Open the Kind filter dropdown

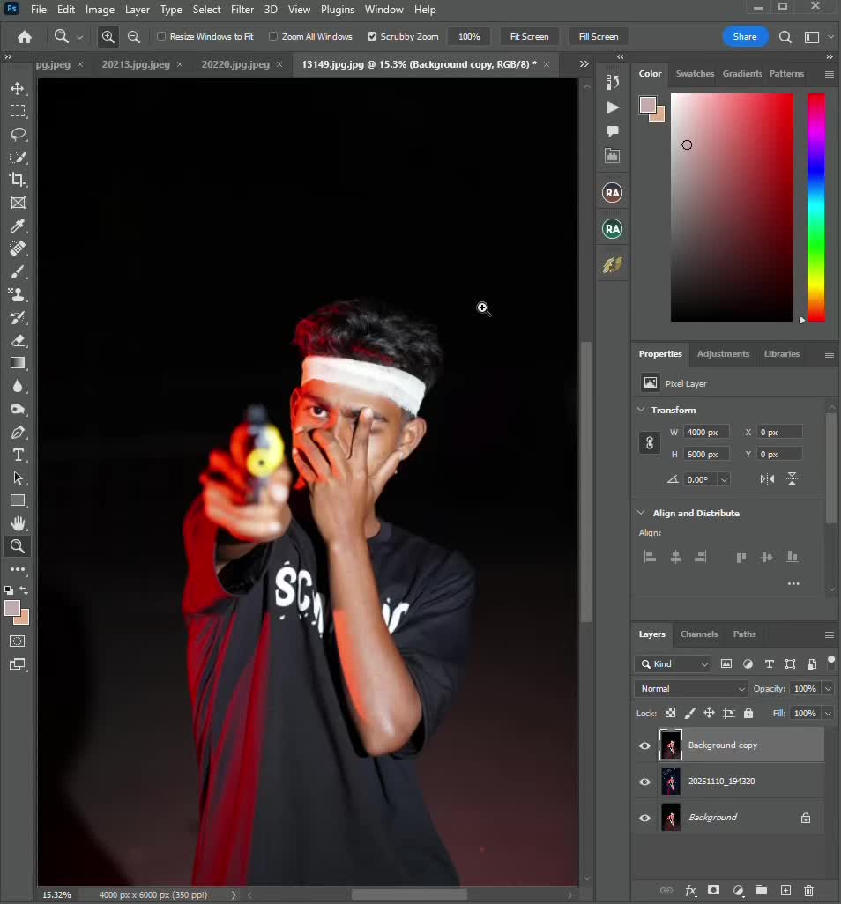673,663
